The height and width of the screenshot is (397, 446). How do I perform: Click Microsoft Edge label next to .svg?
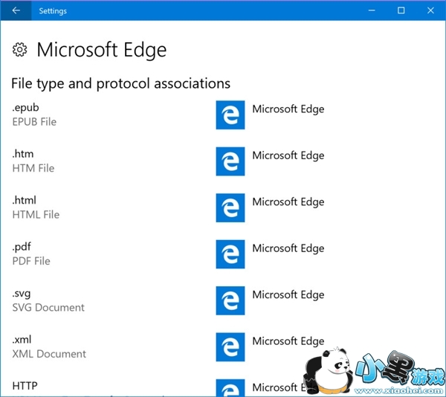pos(288,294)
